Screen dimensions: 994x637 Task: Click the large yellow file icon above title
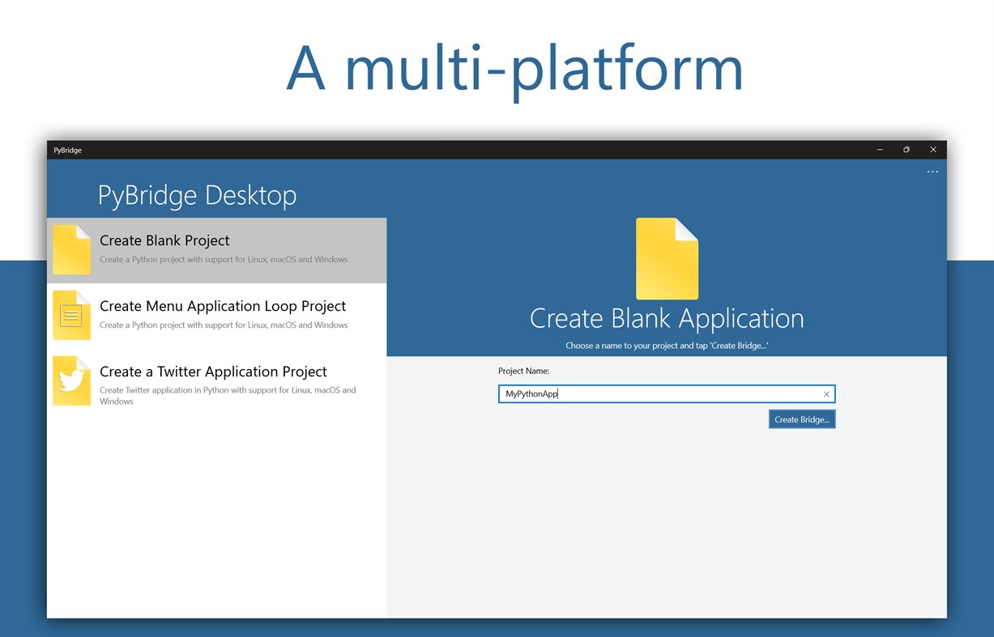[x=667, y=259]
